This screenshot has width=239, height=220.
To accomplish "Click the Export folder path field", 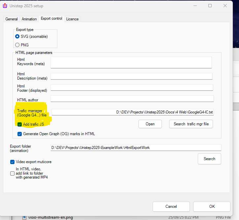I will [135, 148].
